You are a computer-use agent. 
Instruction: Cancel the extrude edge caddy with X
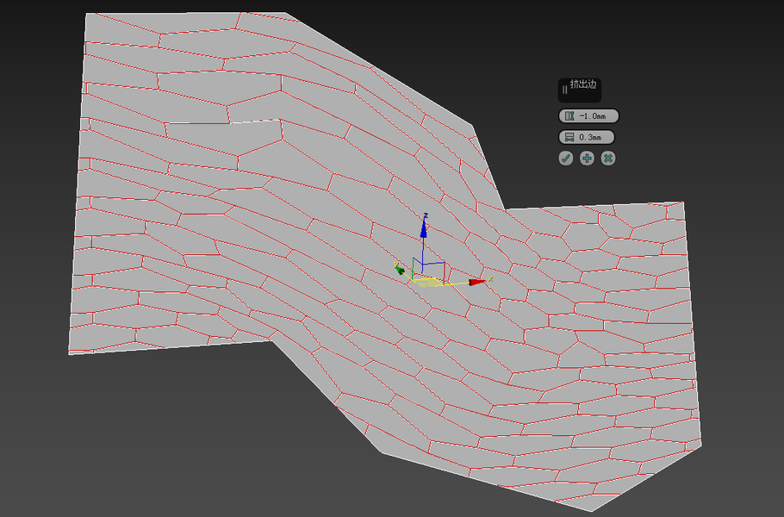[x=608, y=159]
